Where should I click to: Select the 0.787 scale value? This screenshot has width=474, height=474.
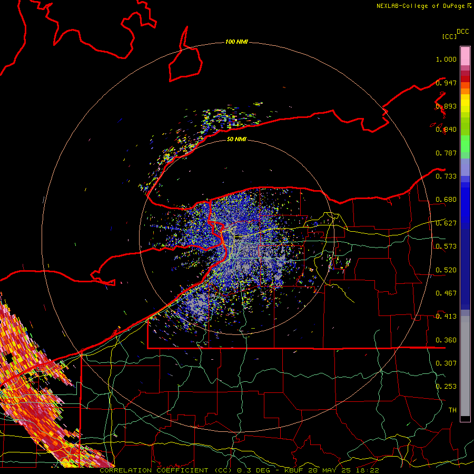click(446, 153)
